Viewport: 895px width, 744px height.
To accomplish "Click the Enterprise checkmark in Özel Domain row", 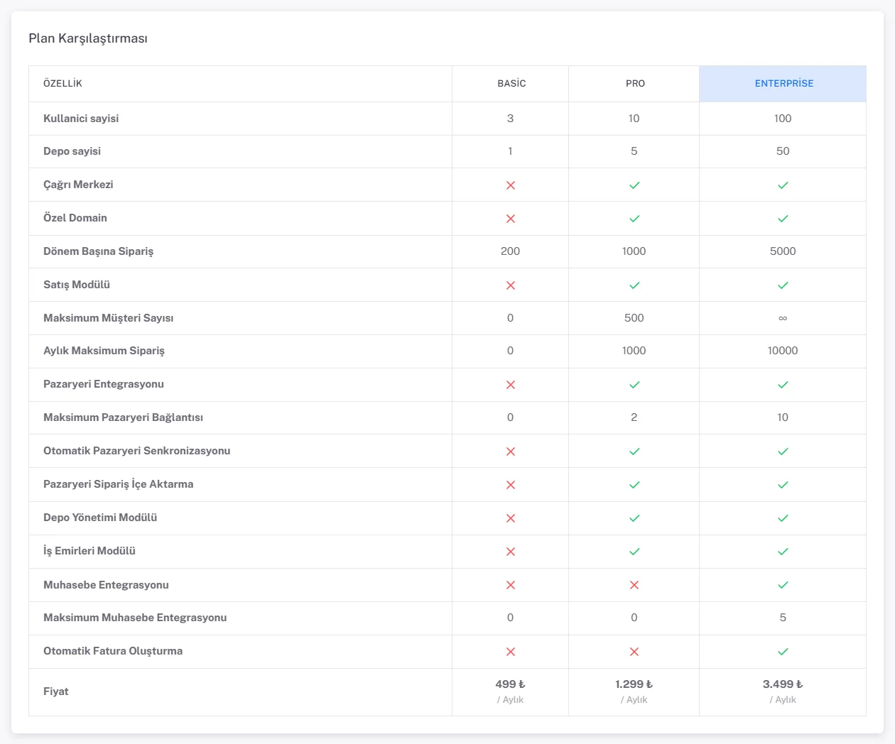I will point(783,219).
